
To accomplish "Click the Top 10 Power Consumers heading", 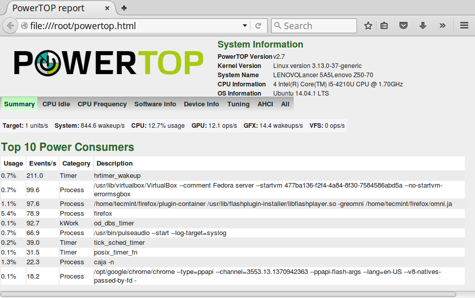I will [67, 147].
